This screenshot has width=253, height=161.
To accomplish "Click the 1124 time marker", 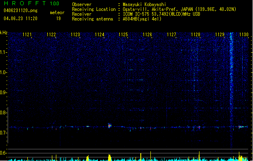I will coord(100,35).
